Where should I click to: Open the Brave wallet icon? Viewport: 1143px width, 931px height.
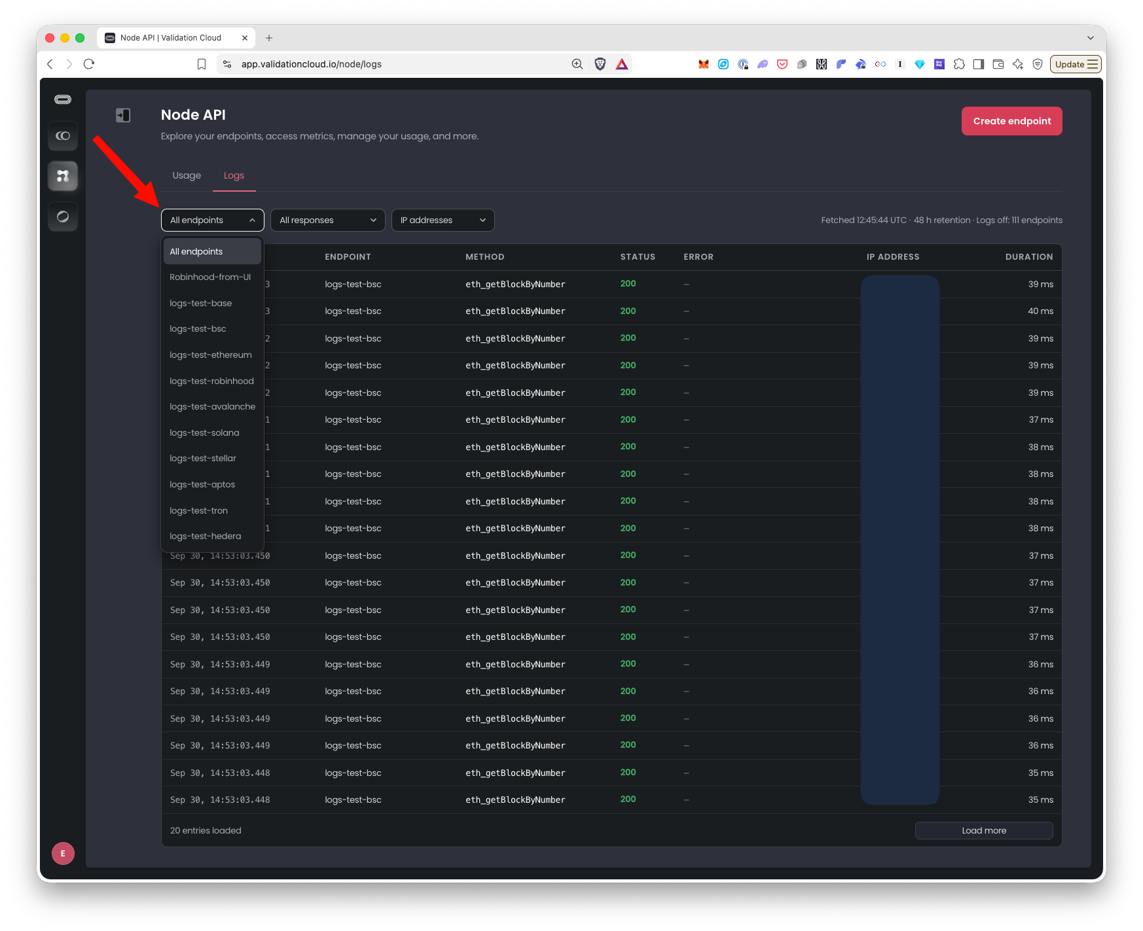click(998, 64)
